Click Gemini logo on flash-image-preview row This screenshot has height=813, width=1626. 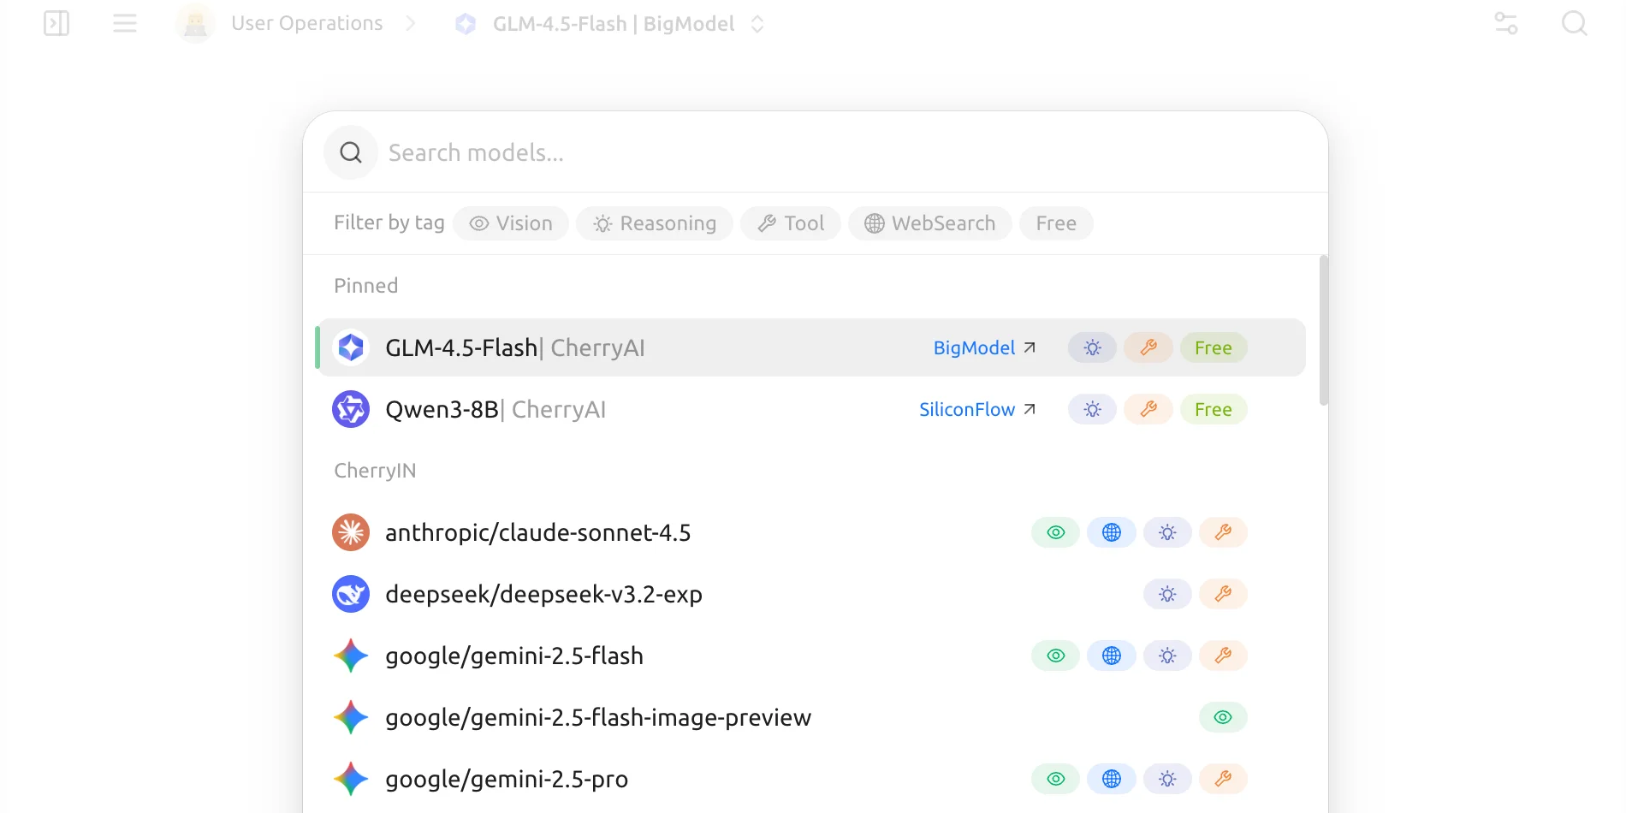[351, 717]
